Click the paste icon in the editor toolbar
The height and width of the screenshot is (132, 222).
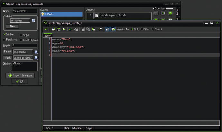point(93,29)
